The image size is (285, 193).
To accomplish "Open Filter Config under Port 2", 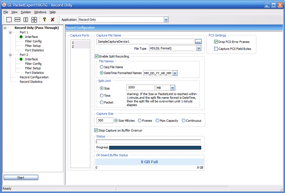I will click(x=33, y=64).
